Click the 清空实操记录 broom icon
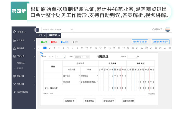The image size is (183, 114). tap(15, 92)
